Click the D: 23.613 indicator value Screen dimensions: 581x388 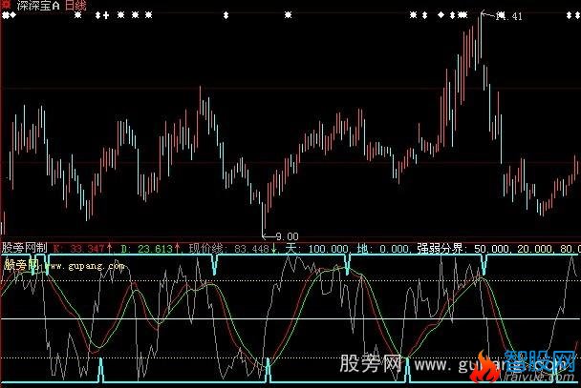149,248
